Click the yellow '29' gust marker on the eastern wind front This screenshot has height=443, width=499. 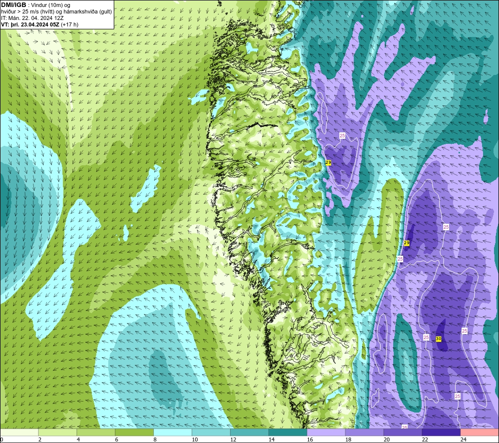pos(406,243)
